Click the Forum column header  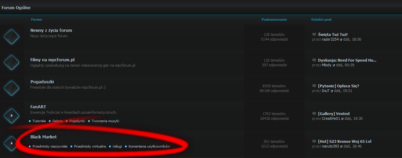(x=37, y=20)
